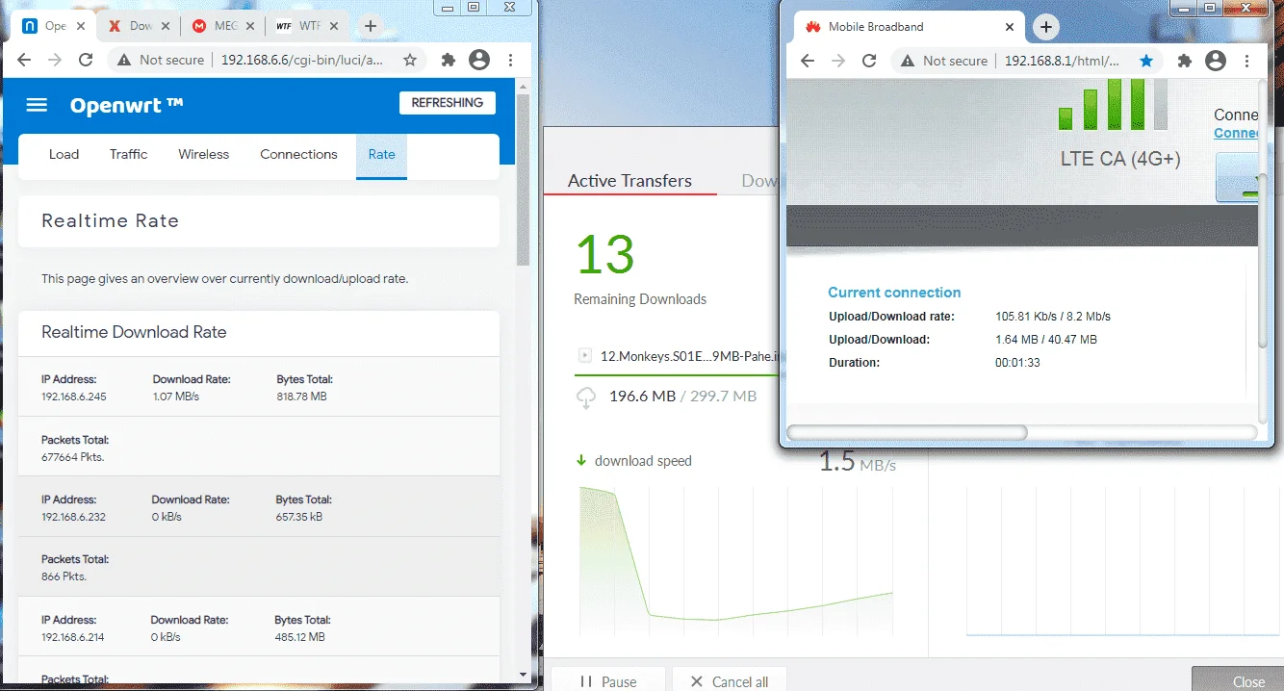Image resolution: width=1284 pixels, height=691 pixels.
Task: Click the scroll down arrow in Openwrt window
Action: [x=524, y=676]
